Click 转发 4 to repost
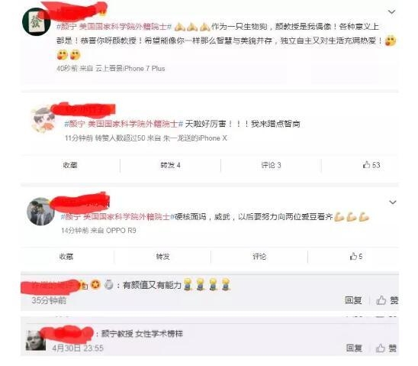Viewport: 418px width, 366px height. tap(170, 165)
